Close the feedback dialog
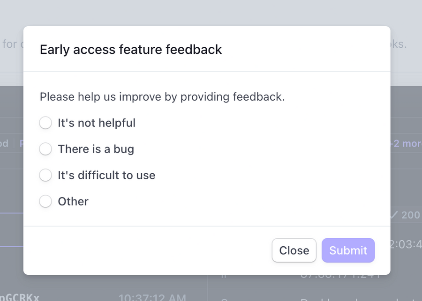The width and height of the screenshot is (422, 301). tap(294, 250)
